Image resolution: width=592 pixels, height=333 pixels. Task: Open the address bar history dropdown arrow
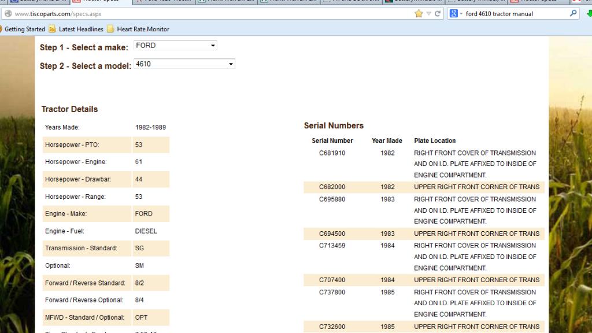click(x=428, y=14)
